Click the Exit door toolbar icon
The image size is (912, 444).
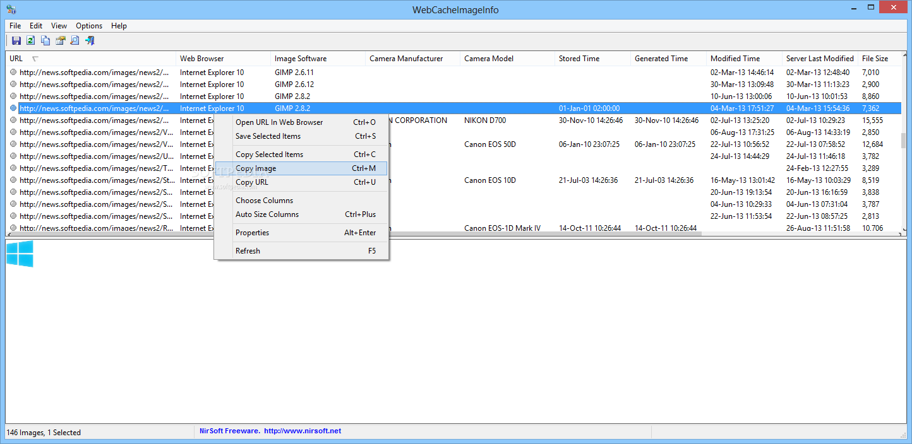90,41
